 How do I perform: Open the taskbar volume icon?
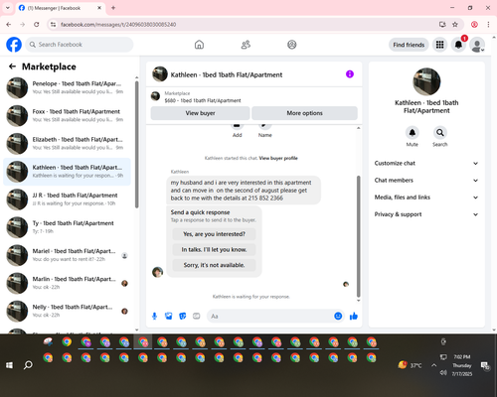click(443, 373)
